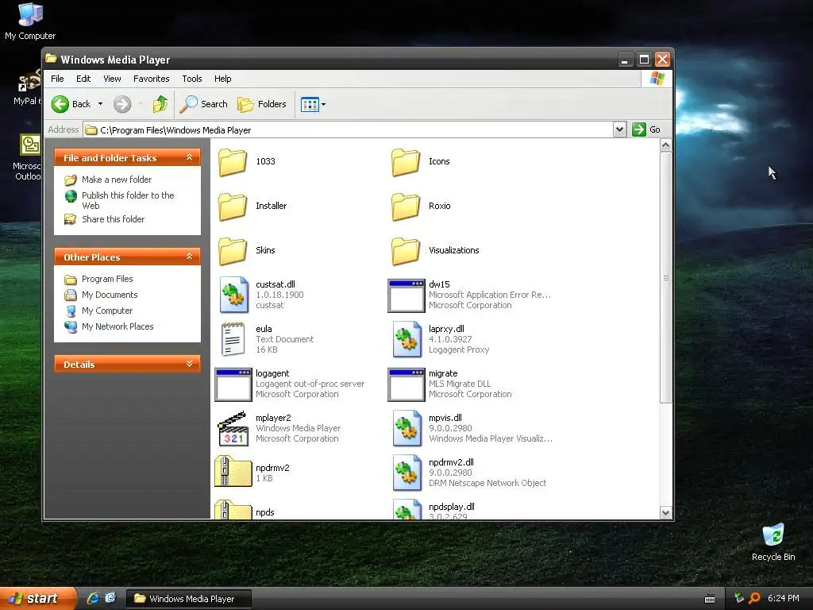The height and width of the screenshot is (610, 813).
Task: Select the npdsplay.dll file icon
Action: point(406,509)
